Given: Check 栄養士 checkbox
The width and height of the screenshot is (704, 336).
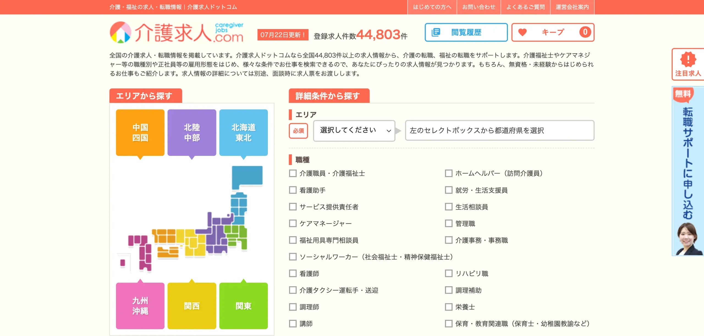Looking at the screenshot, I should click(x=449, y=307).
